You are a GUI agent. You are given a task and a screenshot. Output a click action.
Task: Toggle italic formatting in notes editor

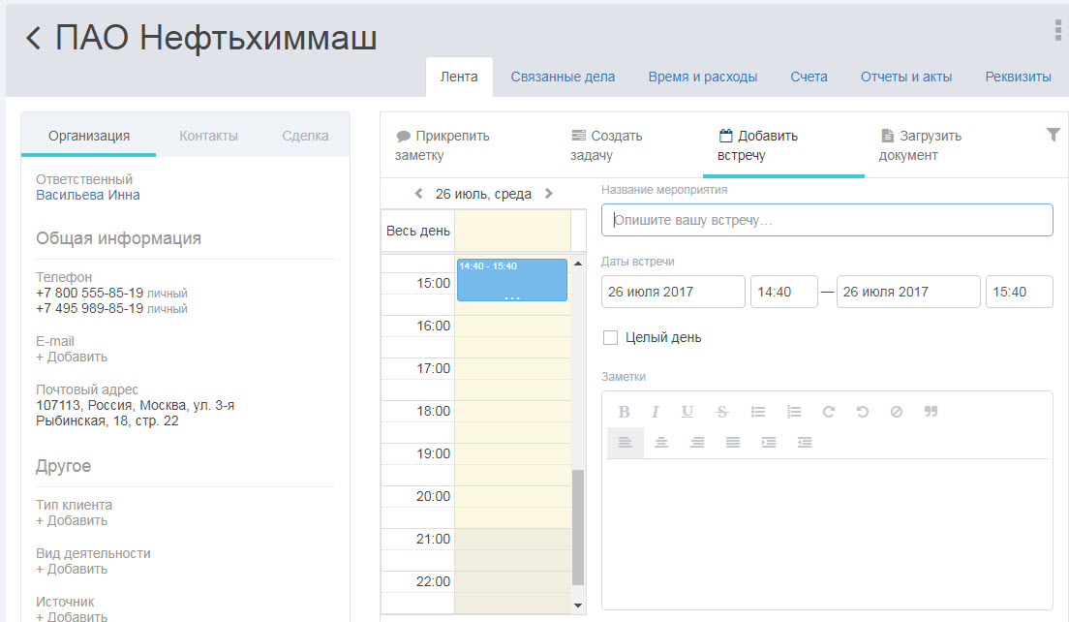(656, 412)
